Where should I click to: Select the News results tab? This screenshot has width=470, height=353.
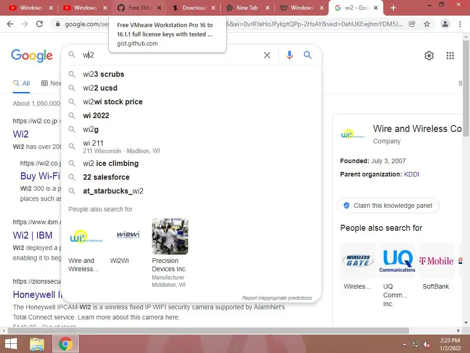pos(51,84)
